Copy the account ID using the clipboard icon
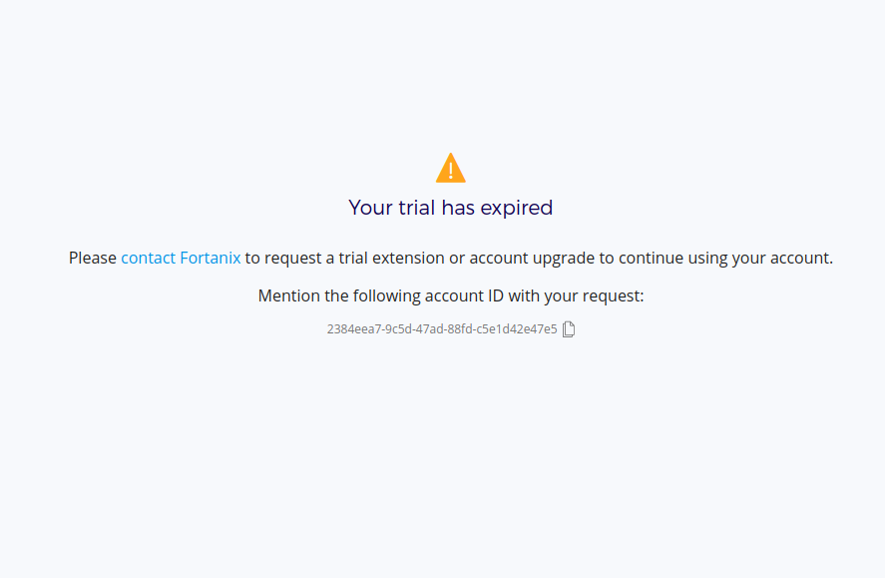Viewport: 885px width, 578px height. click(x=569, y=329)
